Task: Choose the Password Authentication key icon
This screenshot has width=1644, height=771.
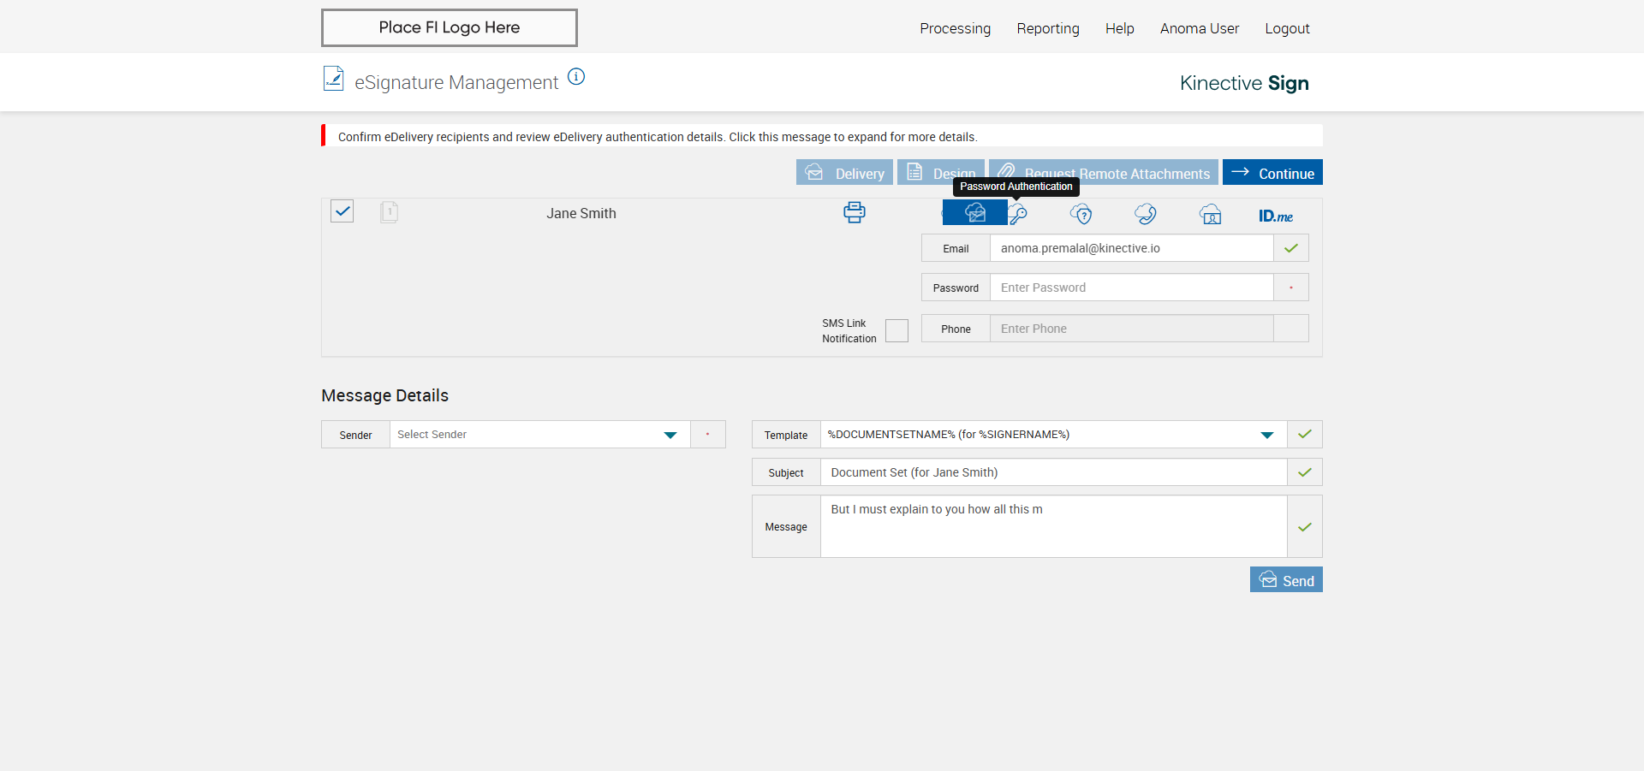Action: (x=1018, y=214)
